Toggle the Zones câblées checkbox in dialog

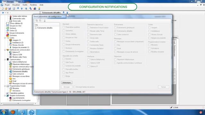pos(64,34)
